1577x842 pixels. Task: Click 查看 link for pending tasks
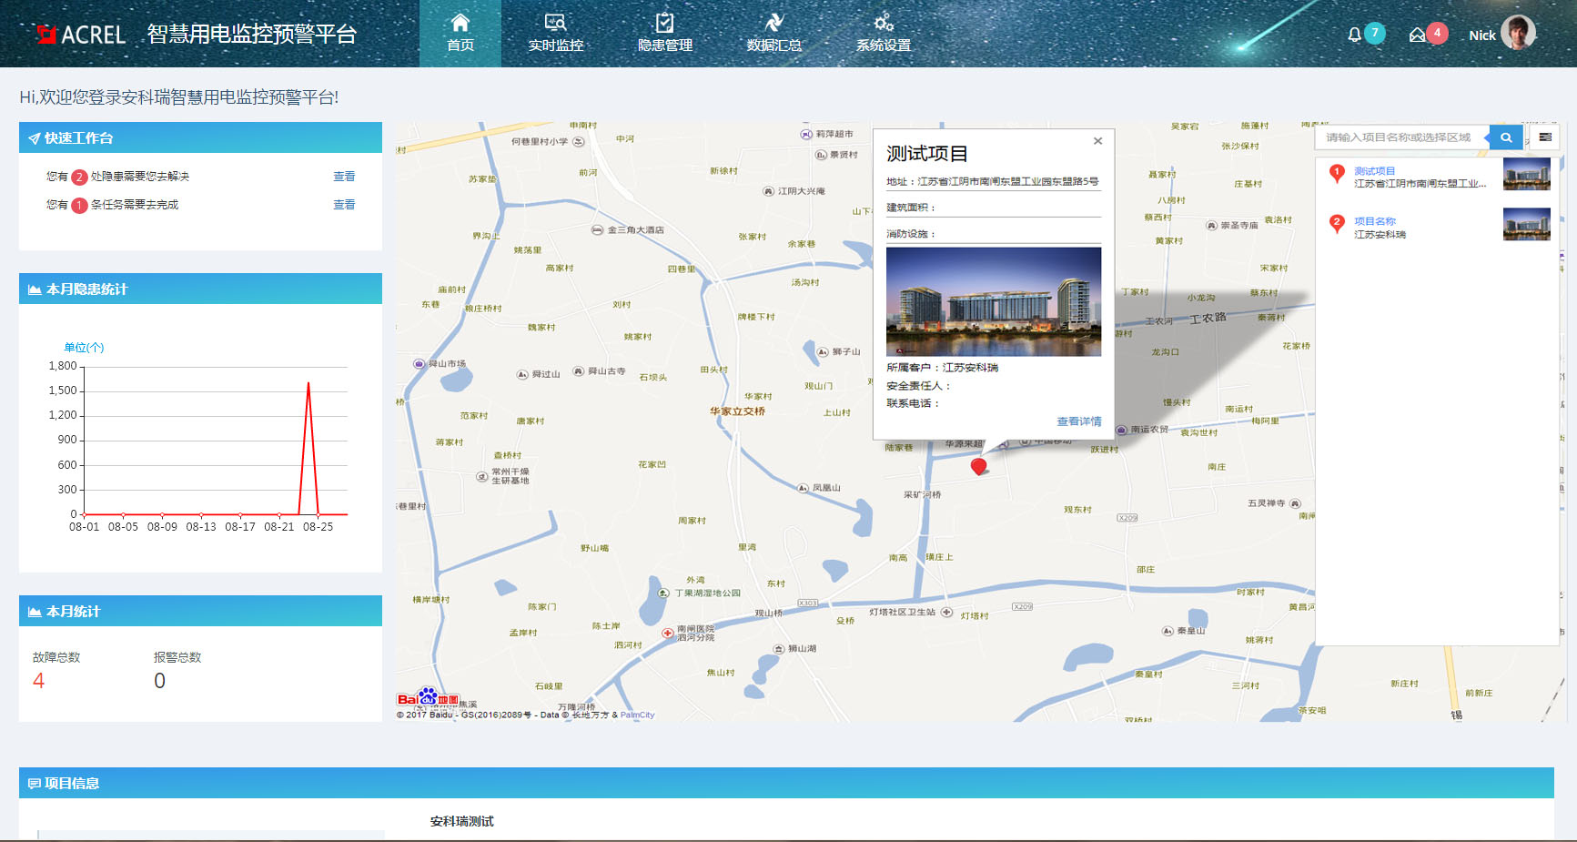tap(344, 205)
